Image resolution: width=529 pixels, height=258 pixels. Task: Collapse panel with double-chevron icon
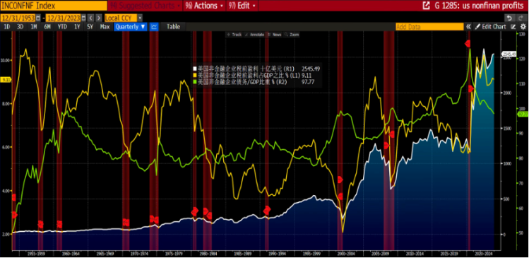click(468, 27)
